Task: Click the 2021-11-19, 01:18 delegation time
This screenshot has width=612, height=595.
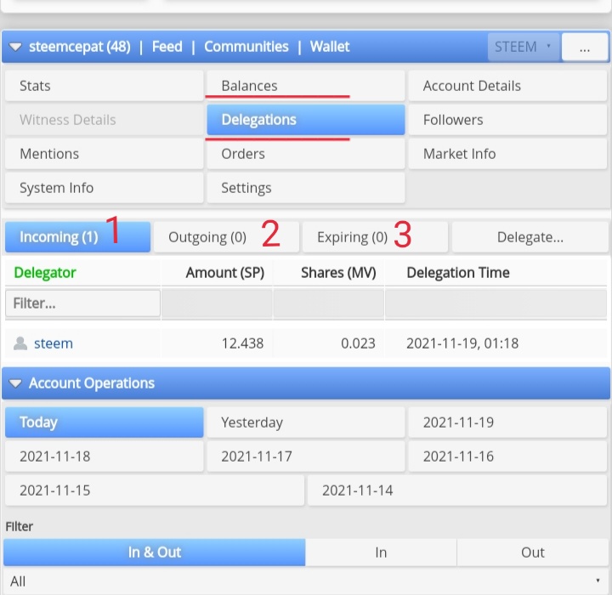Action: pos(462,343)
